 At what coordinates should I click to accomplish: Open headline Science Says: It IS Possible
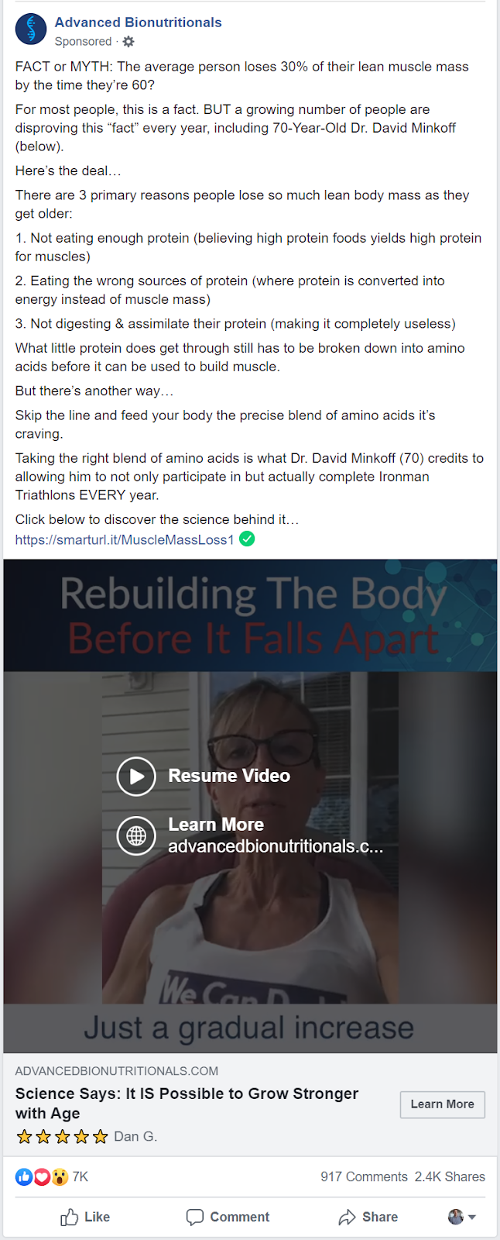pos(187,1104)
